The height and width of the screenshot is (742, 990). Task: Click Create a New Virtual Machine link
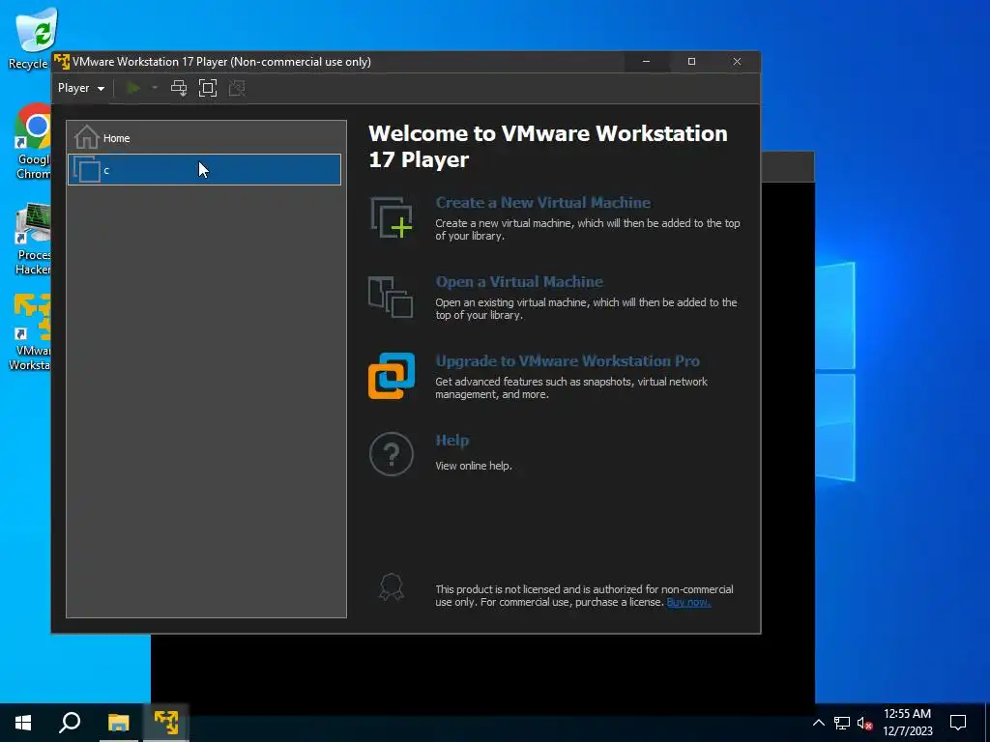coord(543,203)
